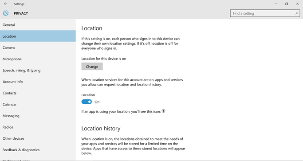This screenshot has height=161, width=303.
Task: Click the Find a setting field
Action: pos(265,13)
